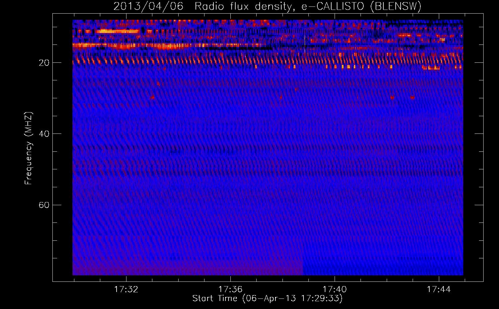Viewport: 499px width, 309px height.
Task: Click the 60 MHz frequency tick label
Action: pos(44,205)
